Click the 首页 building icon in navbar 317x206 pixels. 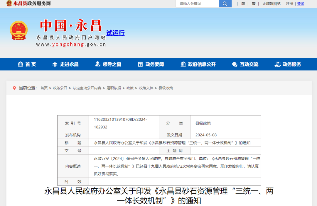21,64
